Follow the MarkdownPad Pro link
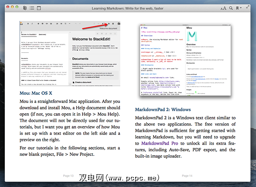The image size is (256, 187). [x=160, y=144]
